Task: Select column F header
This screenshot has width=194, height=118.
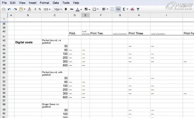Action: click(x=101, y=15)
